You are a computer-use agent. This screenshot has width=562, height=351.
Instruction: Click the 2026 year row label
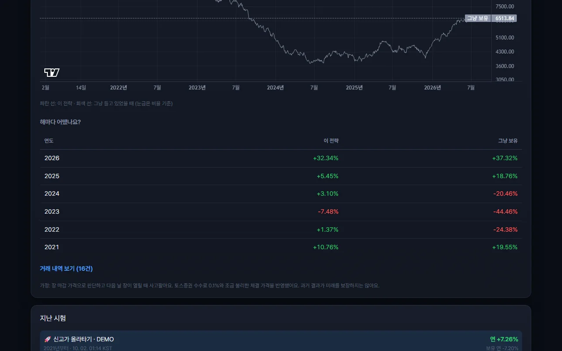point(52,158)
